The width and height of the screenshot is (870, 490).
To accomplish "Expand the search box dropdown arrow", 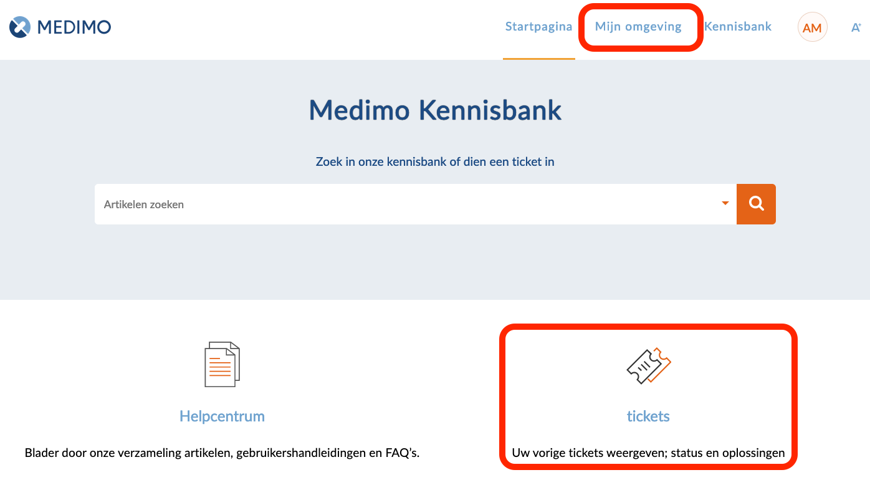I will coord(725,203).
